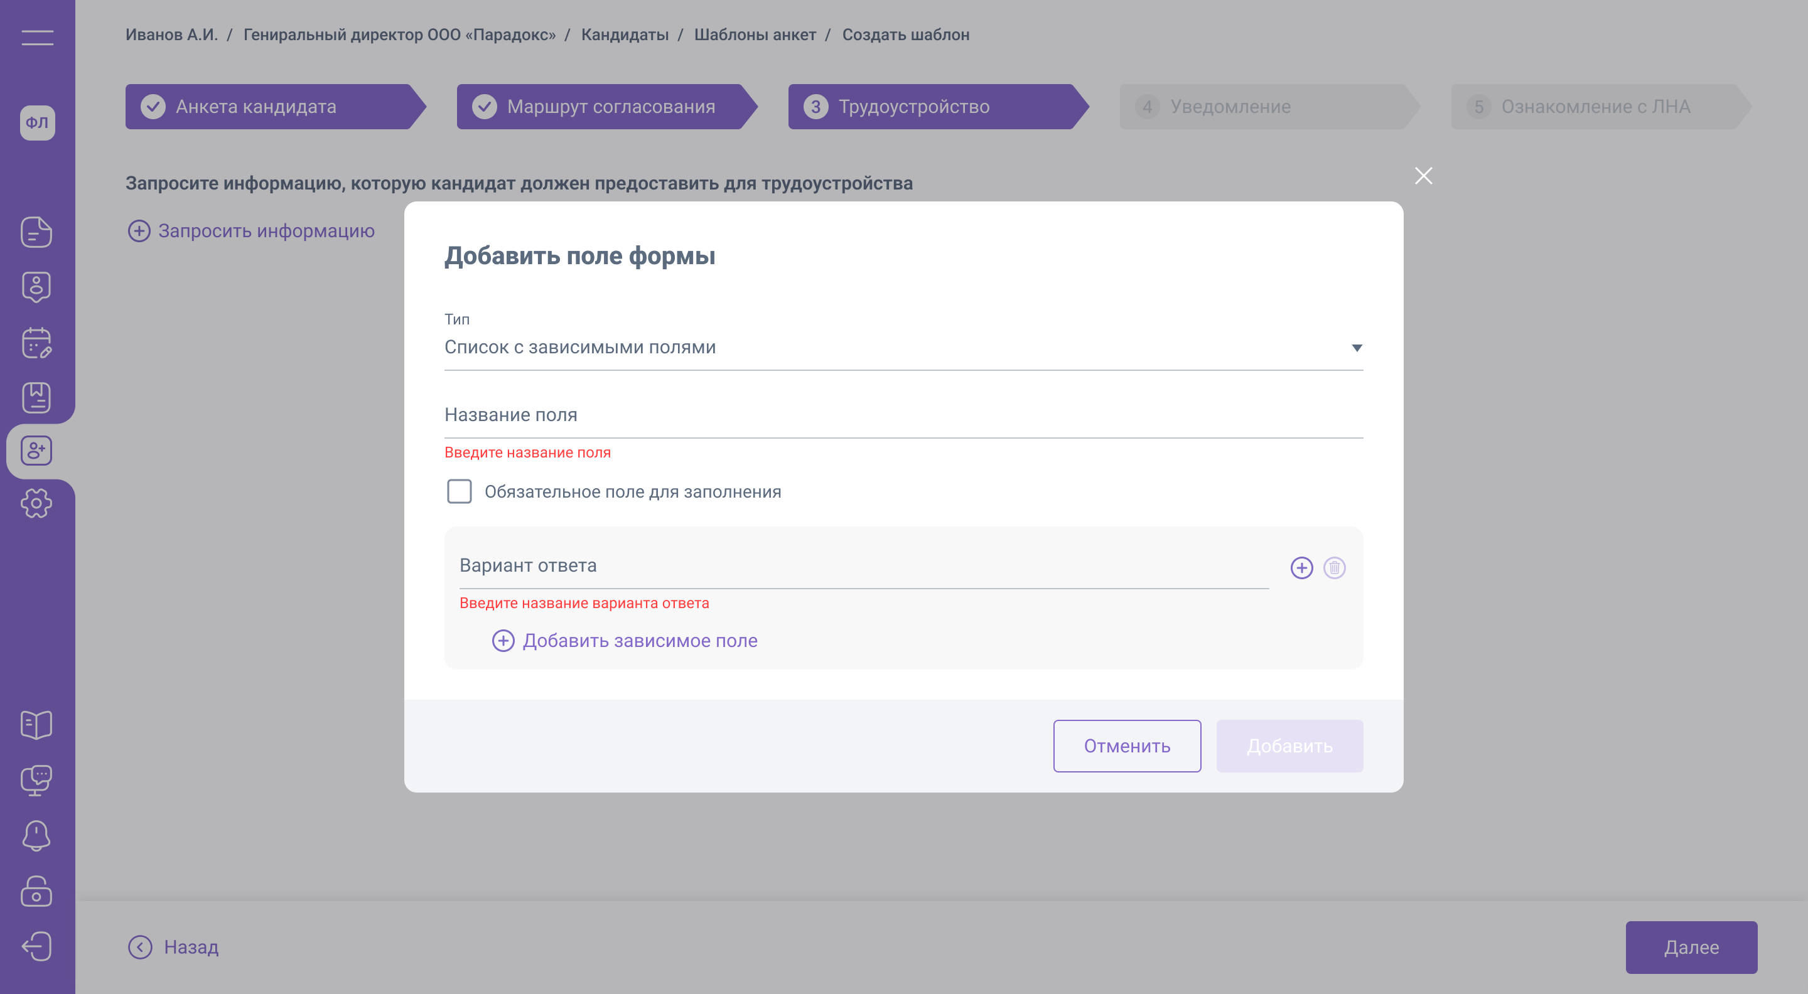This screenshot has height=994, width=1808.
Task: Open the calendar icon in sidebar
Action: click(36, 343)
